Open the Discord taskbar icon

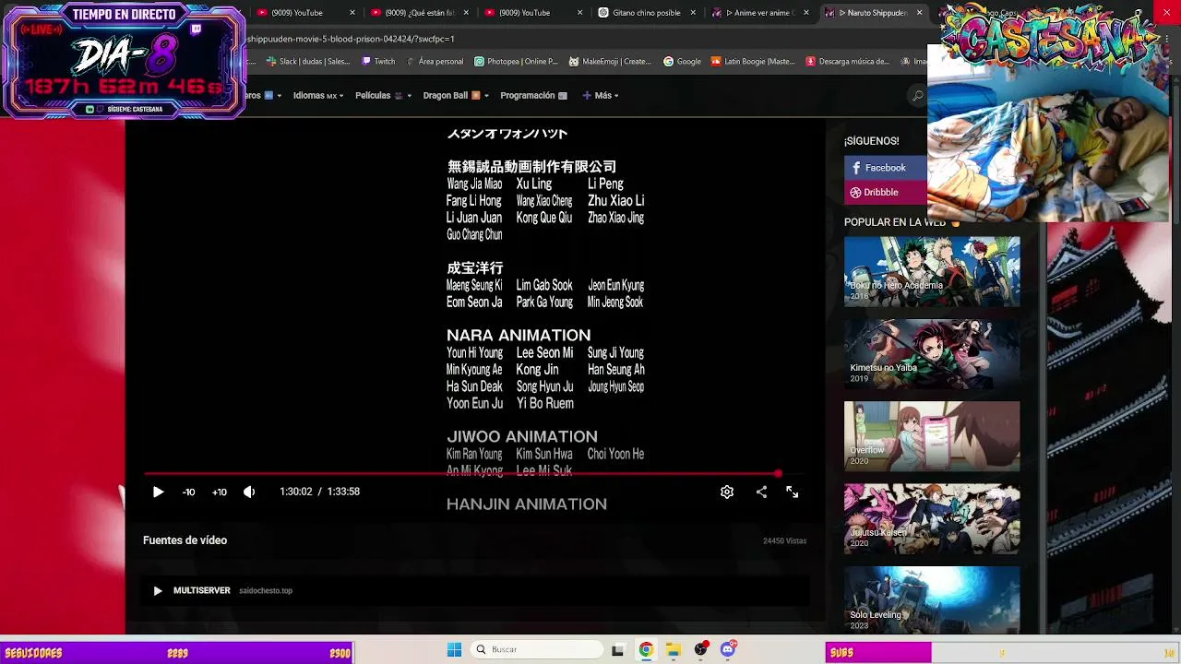tap(728, 650)
